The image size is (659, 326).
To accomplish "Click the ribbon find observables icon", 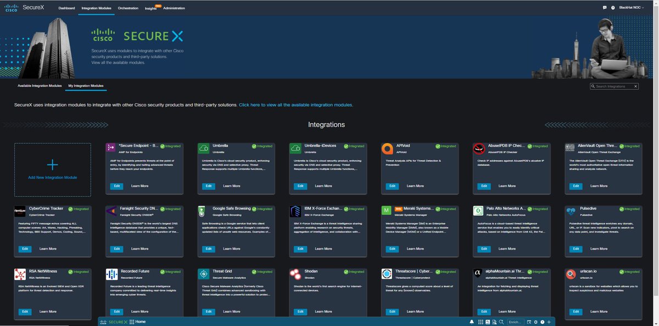I will coord(529,322).
